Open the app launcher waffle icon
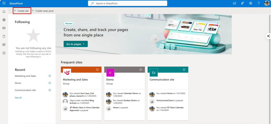Image resolution: width=271 pixels, height=124 pixels. (x=4, y=3)
